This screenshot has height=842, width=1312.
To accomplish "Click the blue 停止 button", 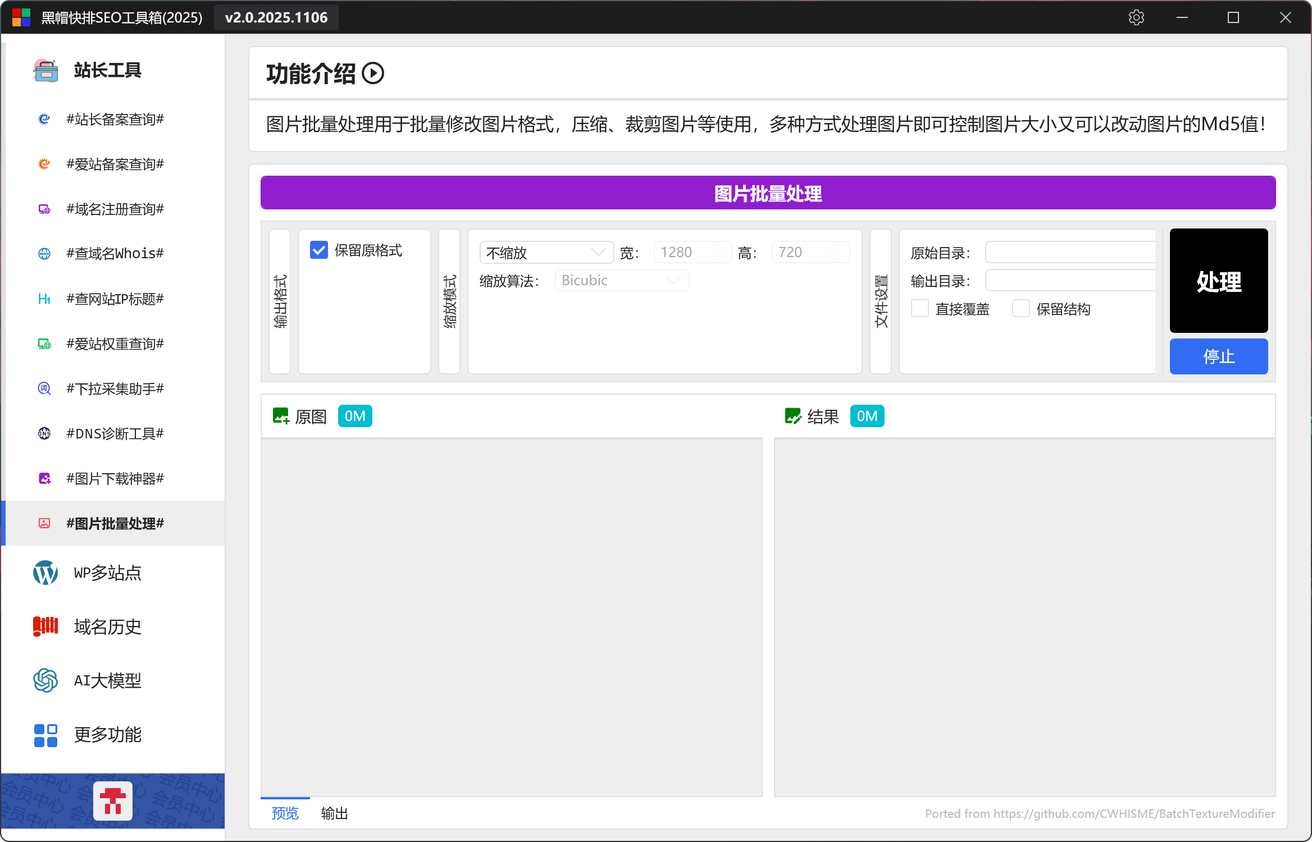I will [x=1218, y=356].
